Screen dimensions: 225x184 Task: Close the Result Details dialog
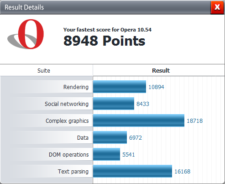(217, 7)
